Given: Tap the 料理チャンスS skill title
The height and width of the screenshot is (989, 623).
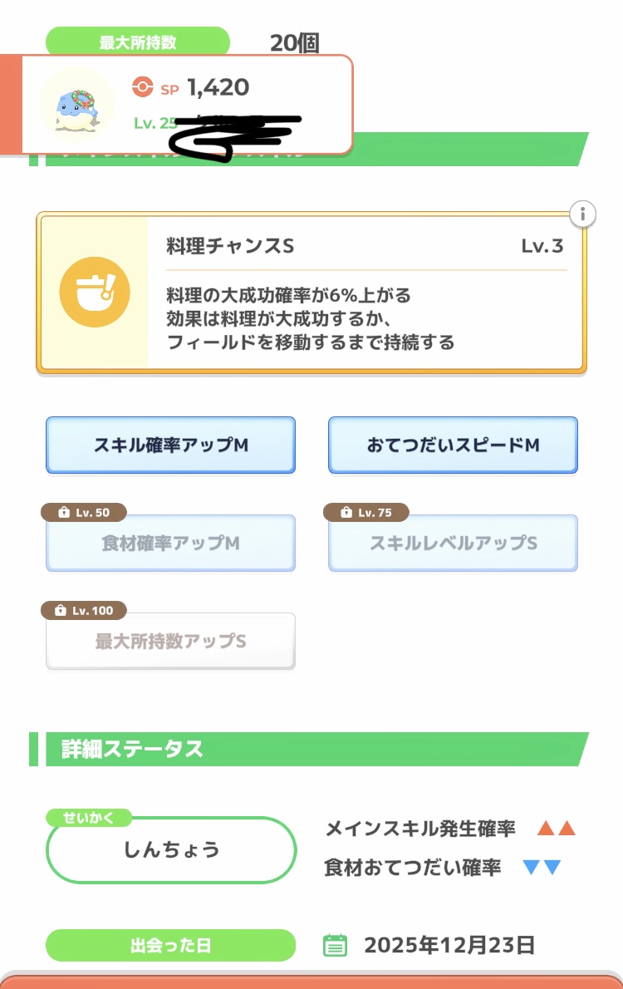Looking at the screenshot, I should tap(230, 247).
